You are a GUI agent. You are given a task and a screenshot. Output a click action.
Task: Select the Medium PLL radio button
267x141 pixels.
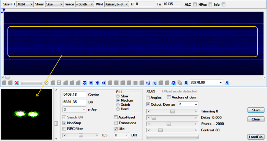click(x=118, y=100)
